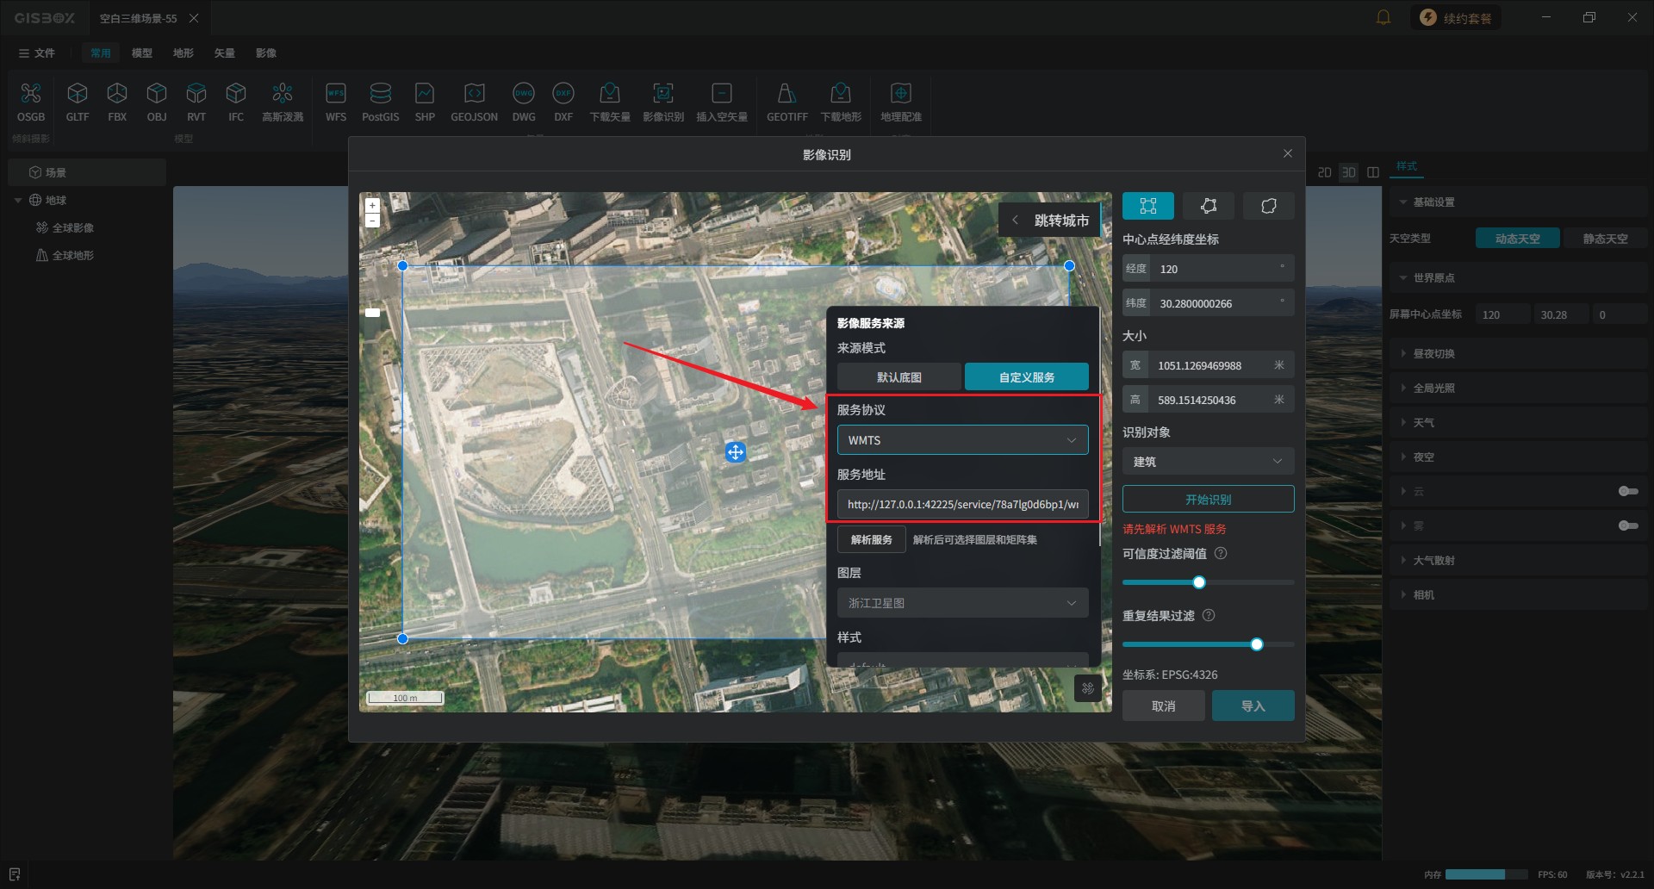
Task: Expand the 昼夜切换 section
Action: pyautogui.click(x=1403, y=354)
